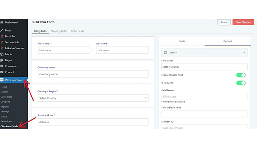The width and height of the screenshot is (257, 148).
Task: Open the Extensions submenu link
Action: click(6, 121)
